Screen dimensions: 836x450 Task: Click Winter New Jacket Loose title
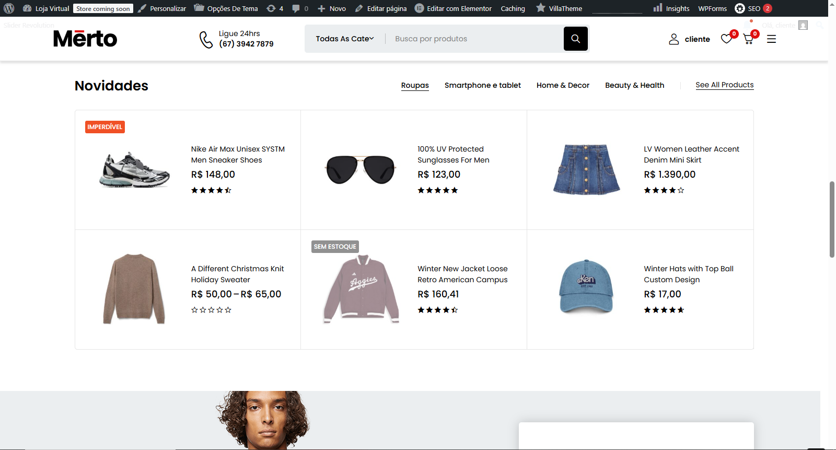click(x=462, y=274)
